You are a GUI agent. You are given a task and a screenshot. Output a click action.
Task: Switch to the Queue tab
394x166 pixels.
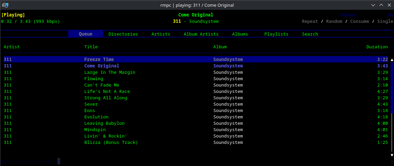[86, 34]
